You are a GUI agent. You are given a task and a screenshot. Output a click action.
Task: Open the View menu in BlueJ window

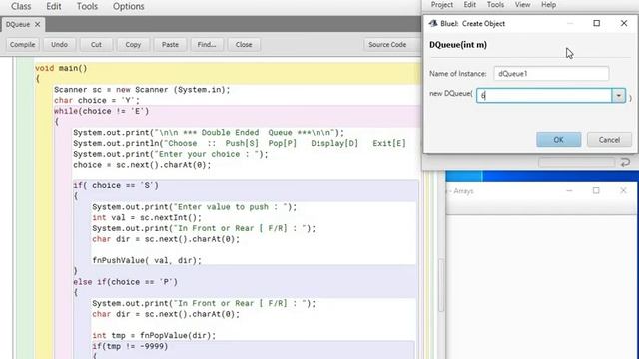522,5
